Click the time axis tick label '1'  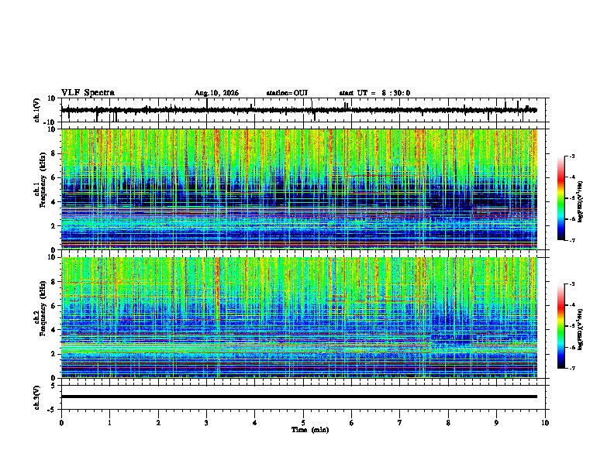[109, 423]
